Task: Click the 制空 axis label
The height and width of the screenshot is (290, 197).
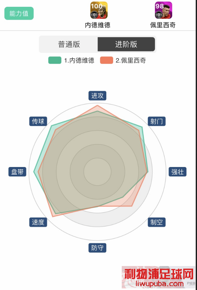Action: coord(157,222)
